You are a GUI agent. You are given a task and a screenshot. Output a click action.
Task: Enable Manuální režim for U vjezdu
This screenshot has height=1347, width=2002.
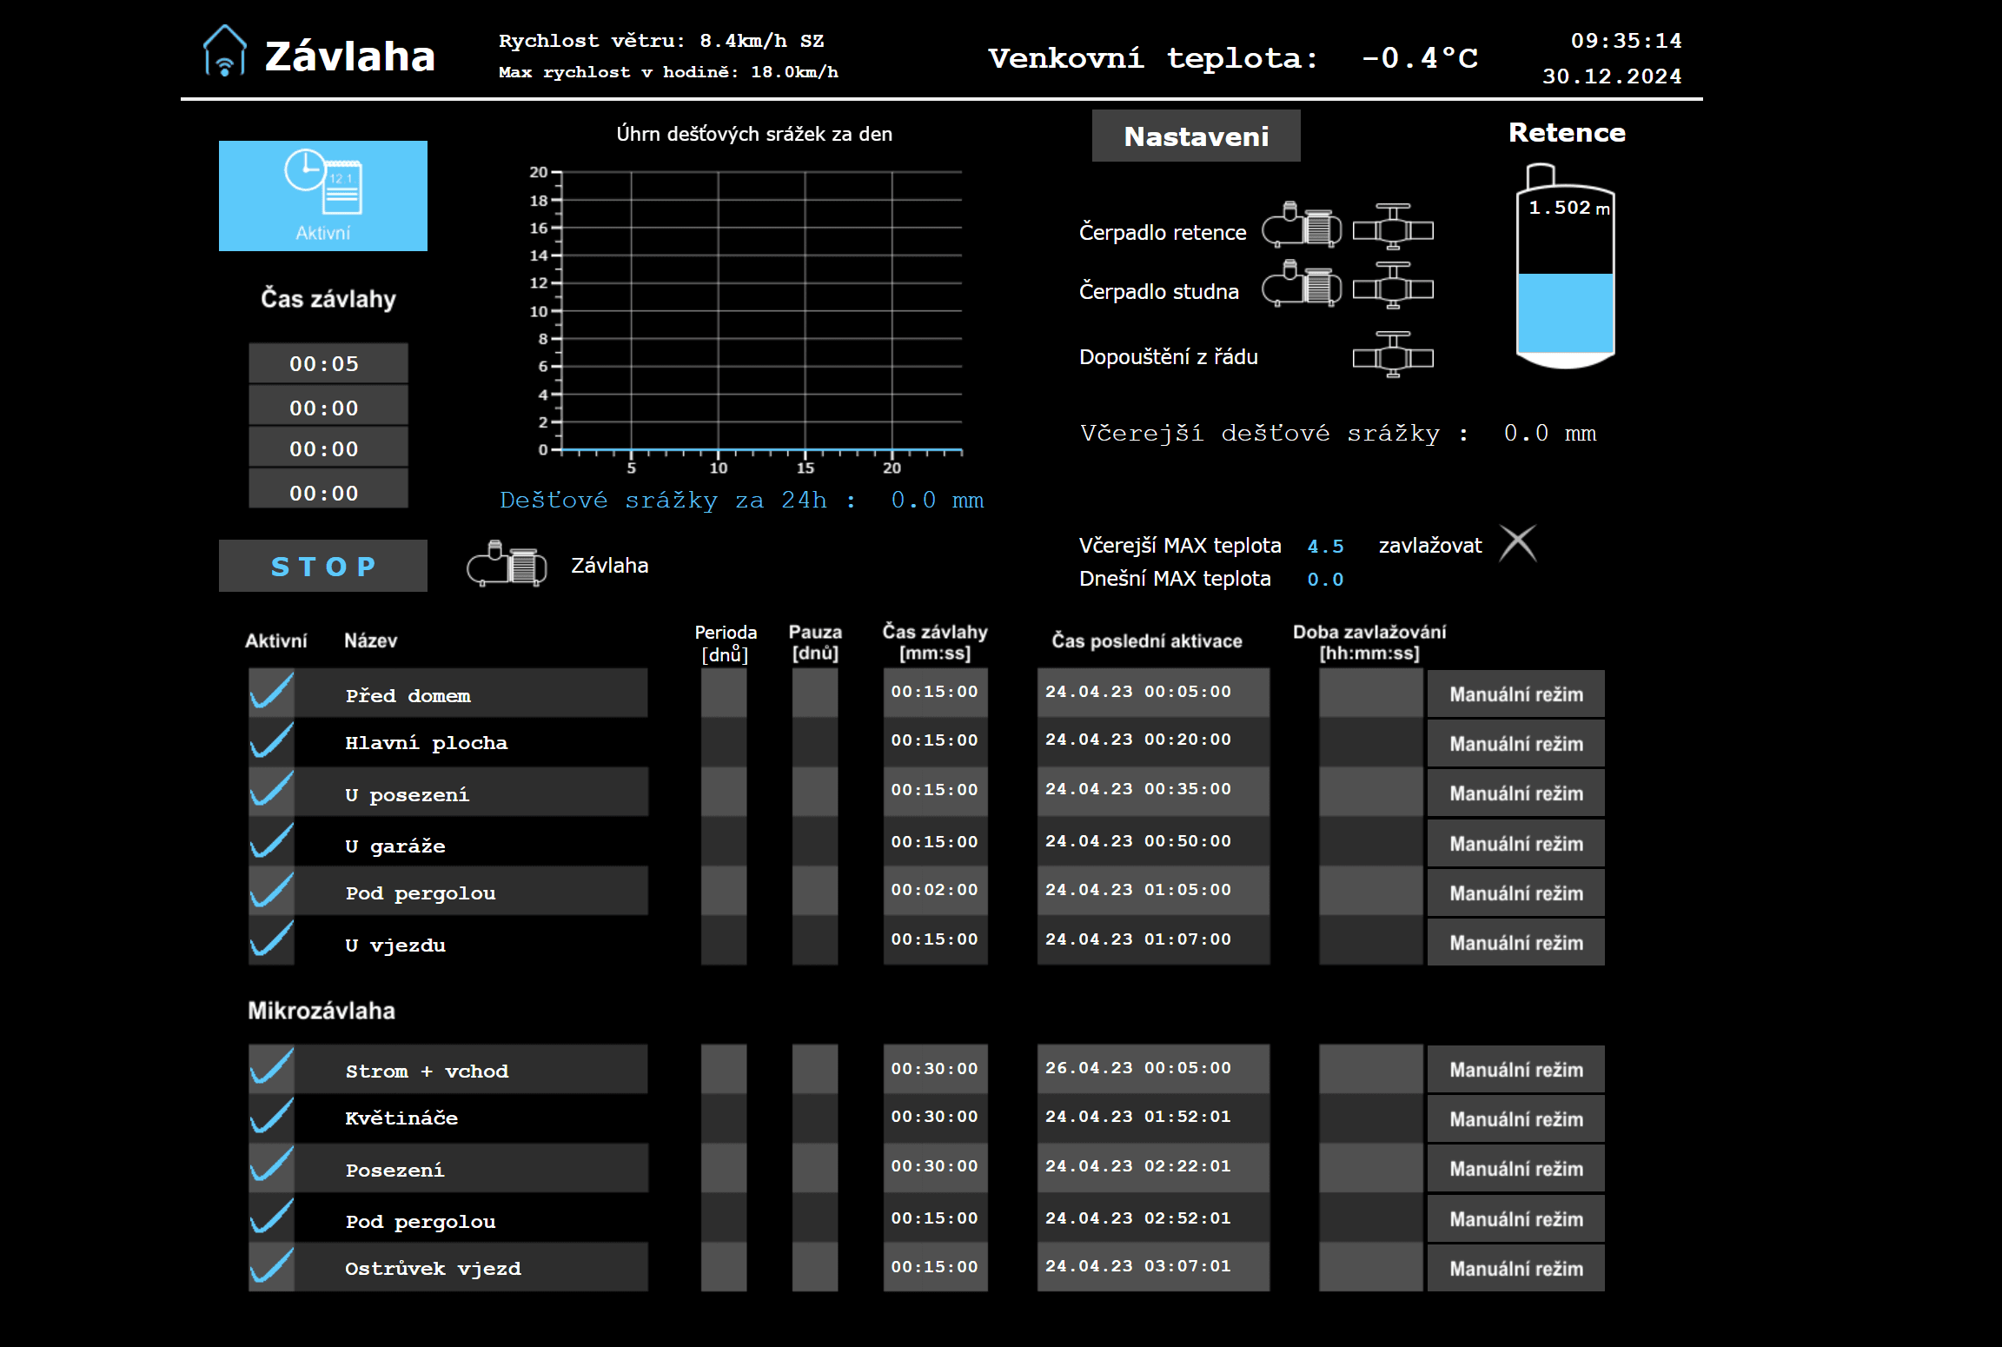click(1516, 942)
